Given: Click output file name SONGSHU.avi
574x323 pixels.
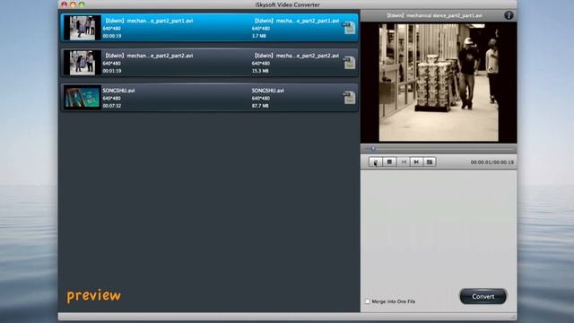Looking at the screenshot, I should click(x=267, y=91).
